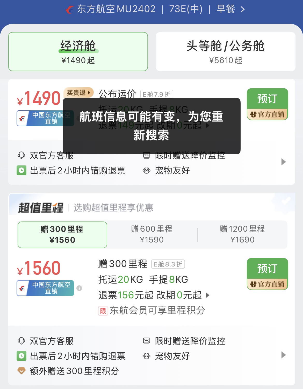Select the 赠600里程 ¥1590 option
303x389 pixels.
[152, 235]
